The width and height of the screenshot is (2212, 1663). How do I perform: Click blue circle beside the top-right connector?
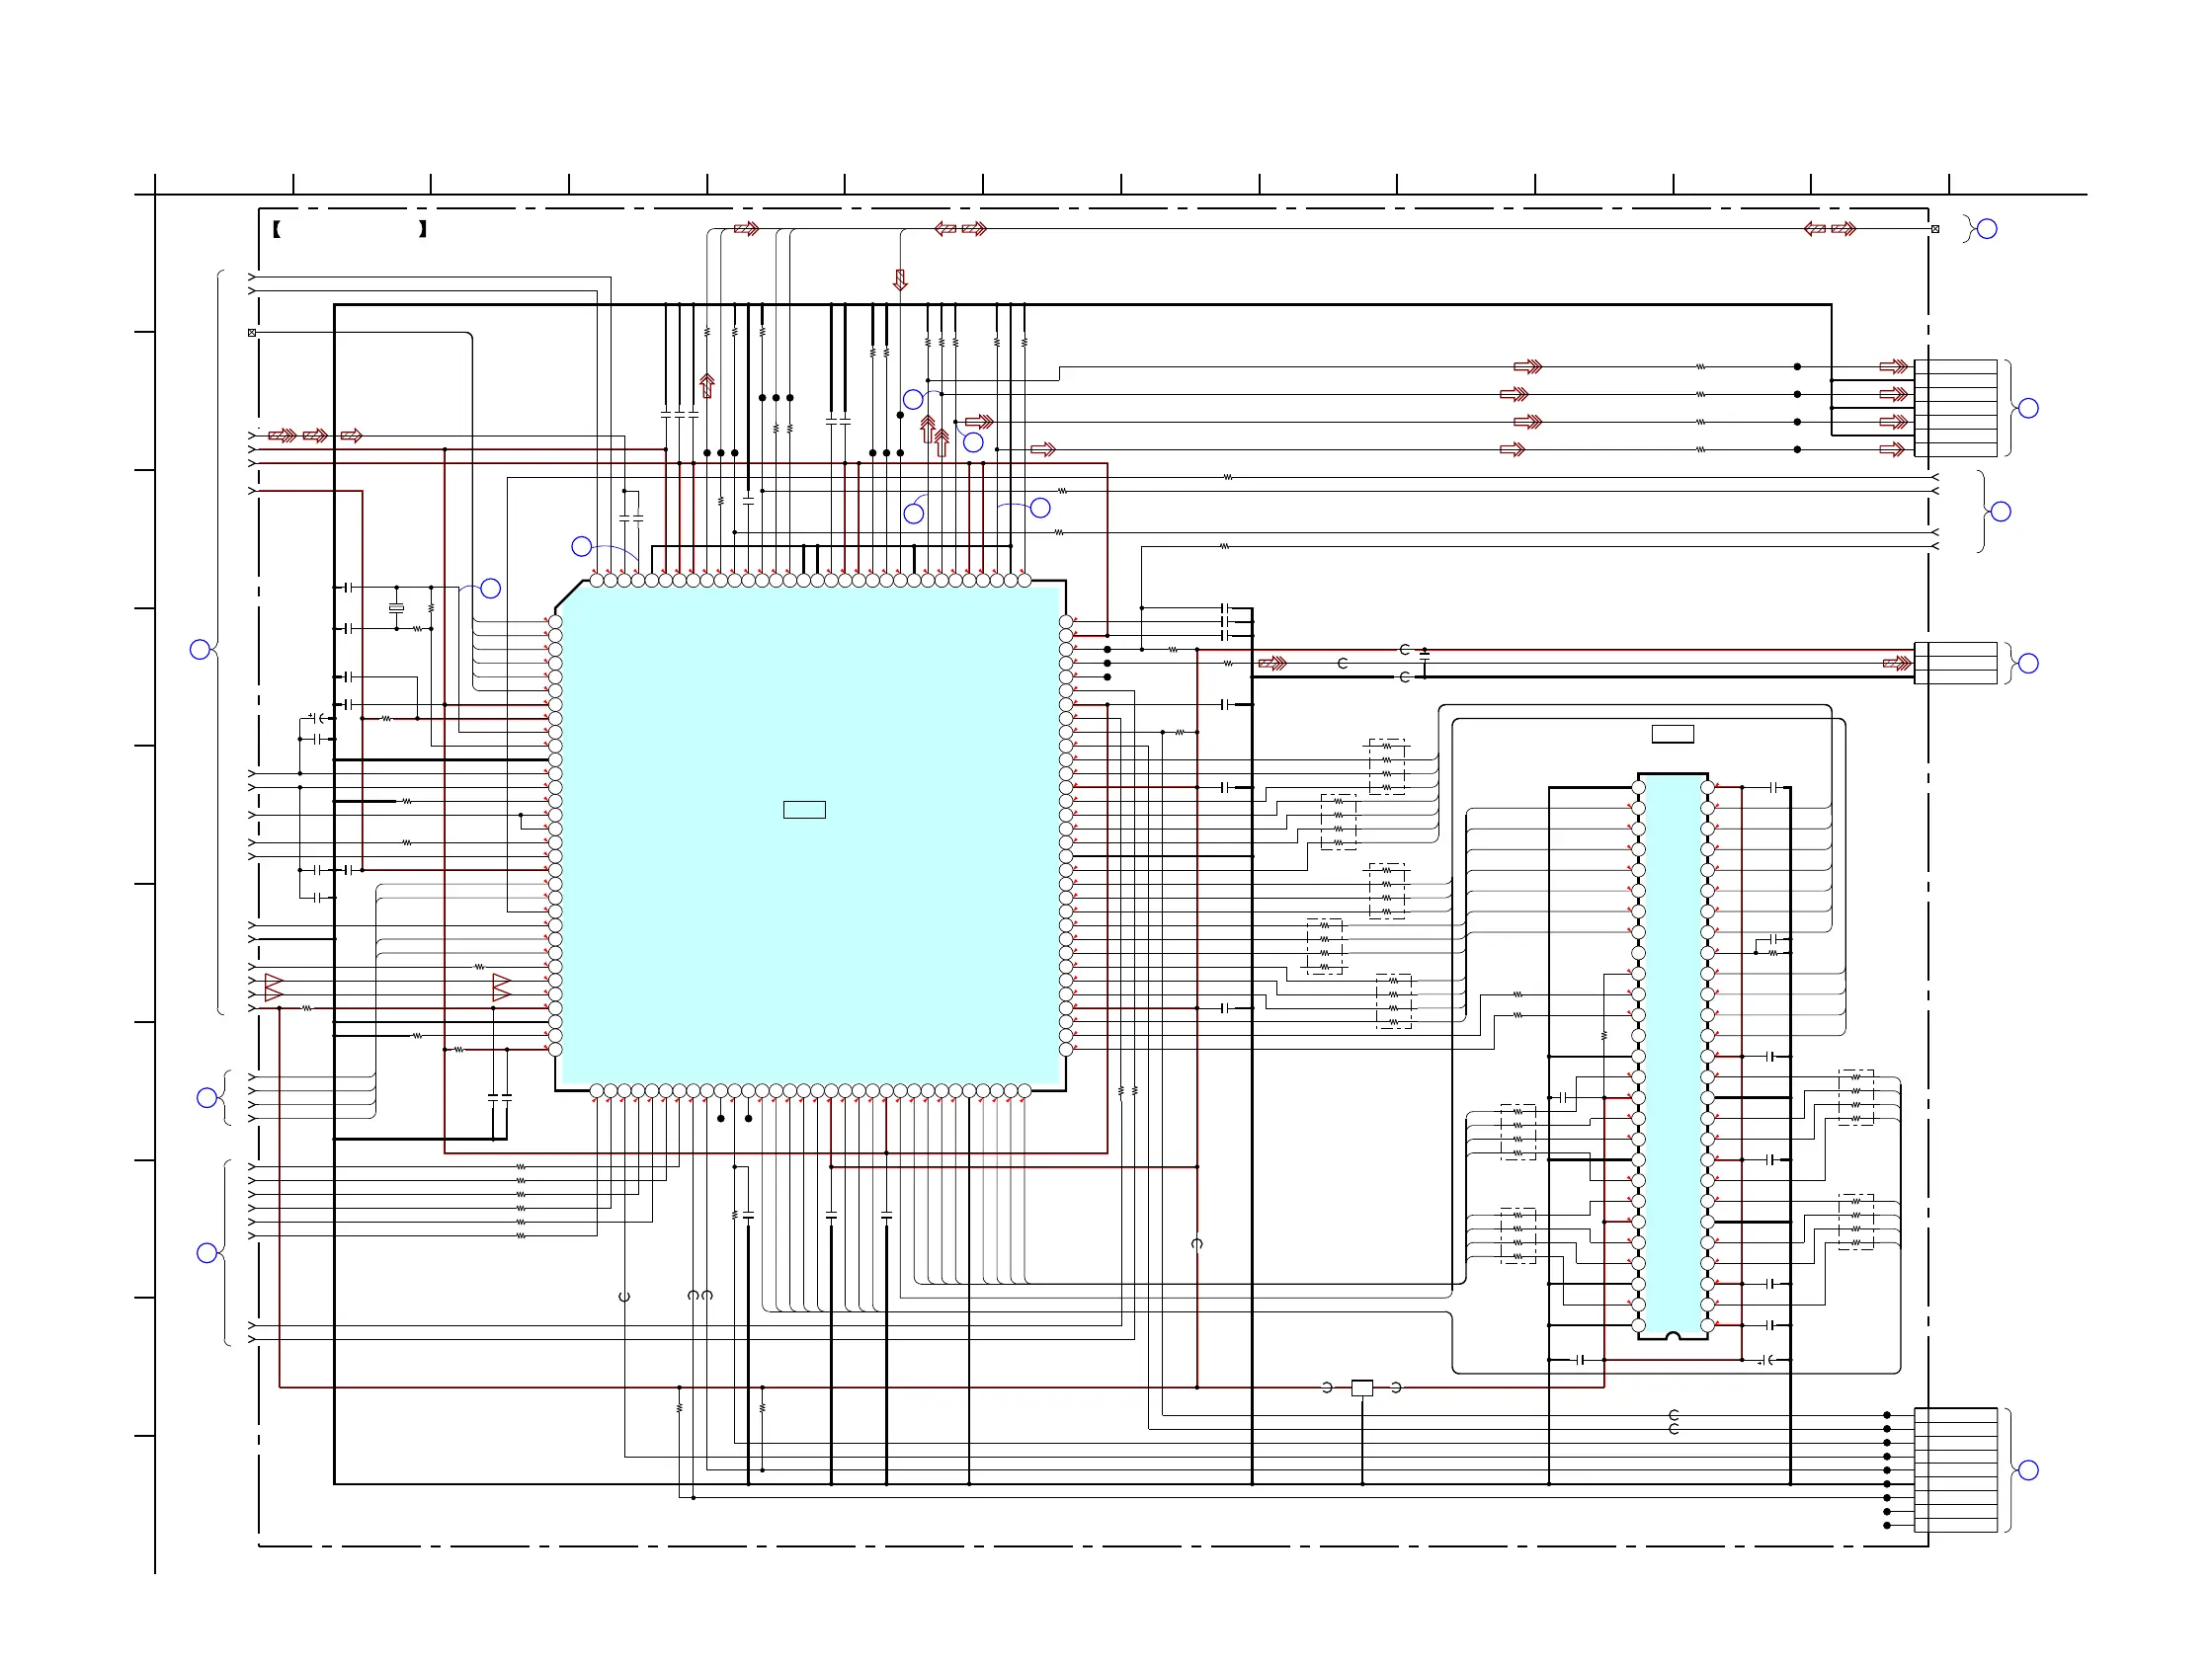[x=2028, y=408]
